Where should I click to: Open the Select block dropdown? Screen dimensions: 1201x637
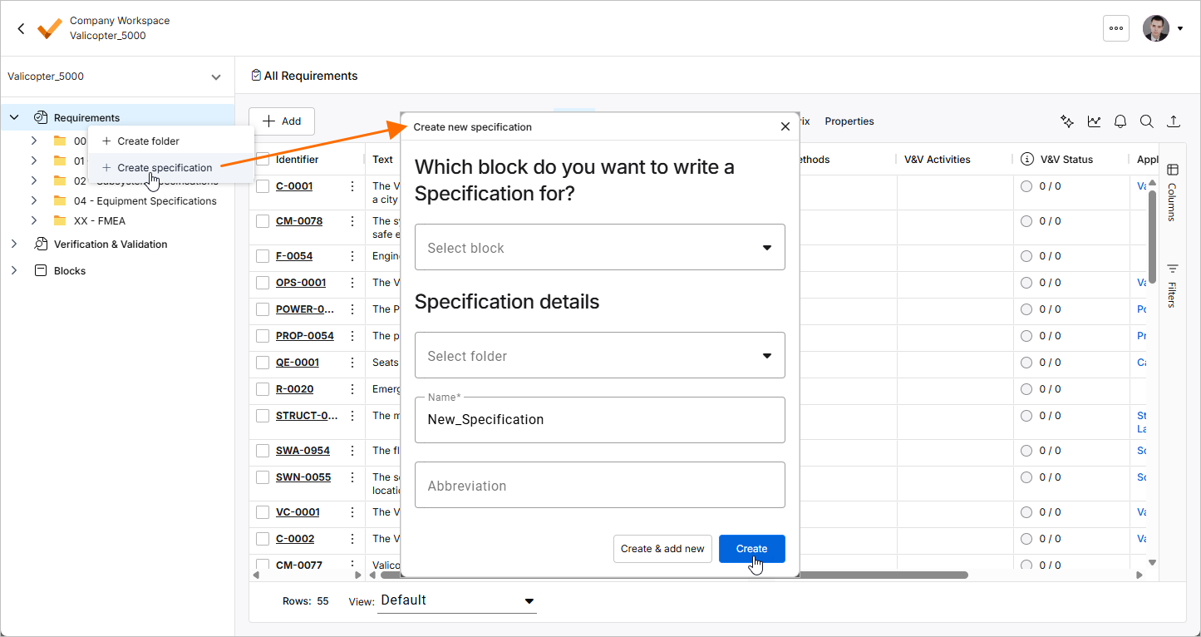(x=599, y=247)
